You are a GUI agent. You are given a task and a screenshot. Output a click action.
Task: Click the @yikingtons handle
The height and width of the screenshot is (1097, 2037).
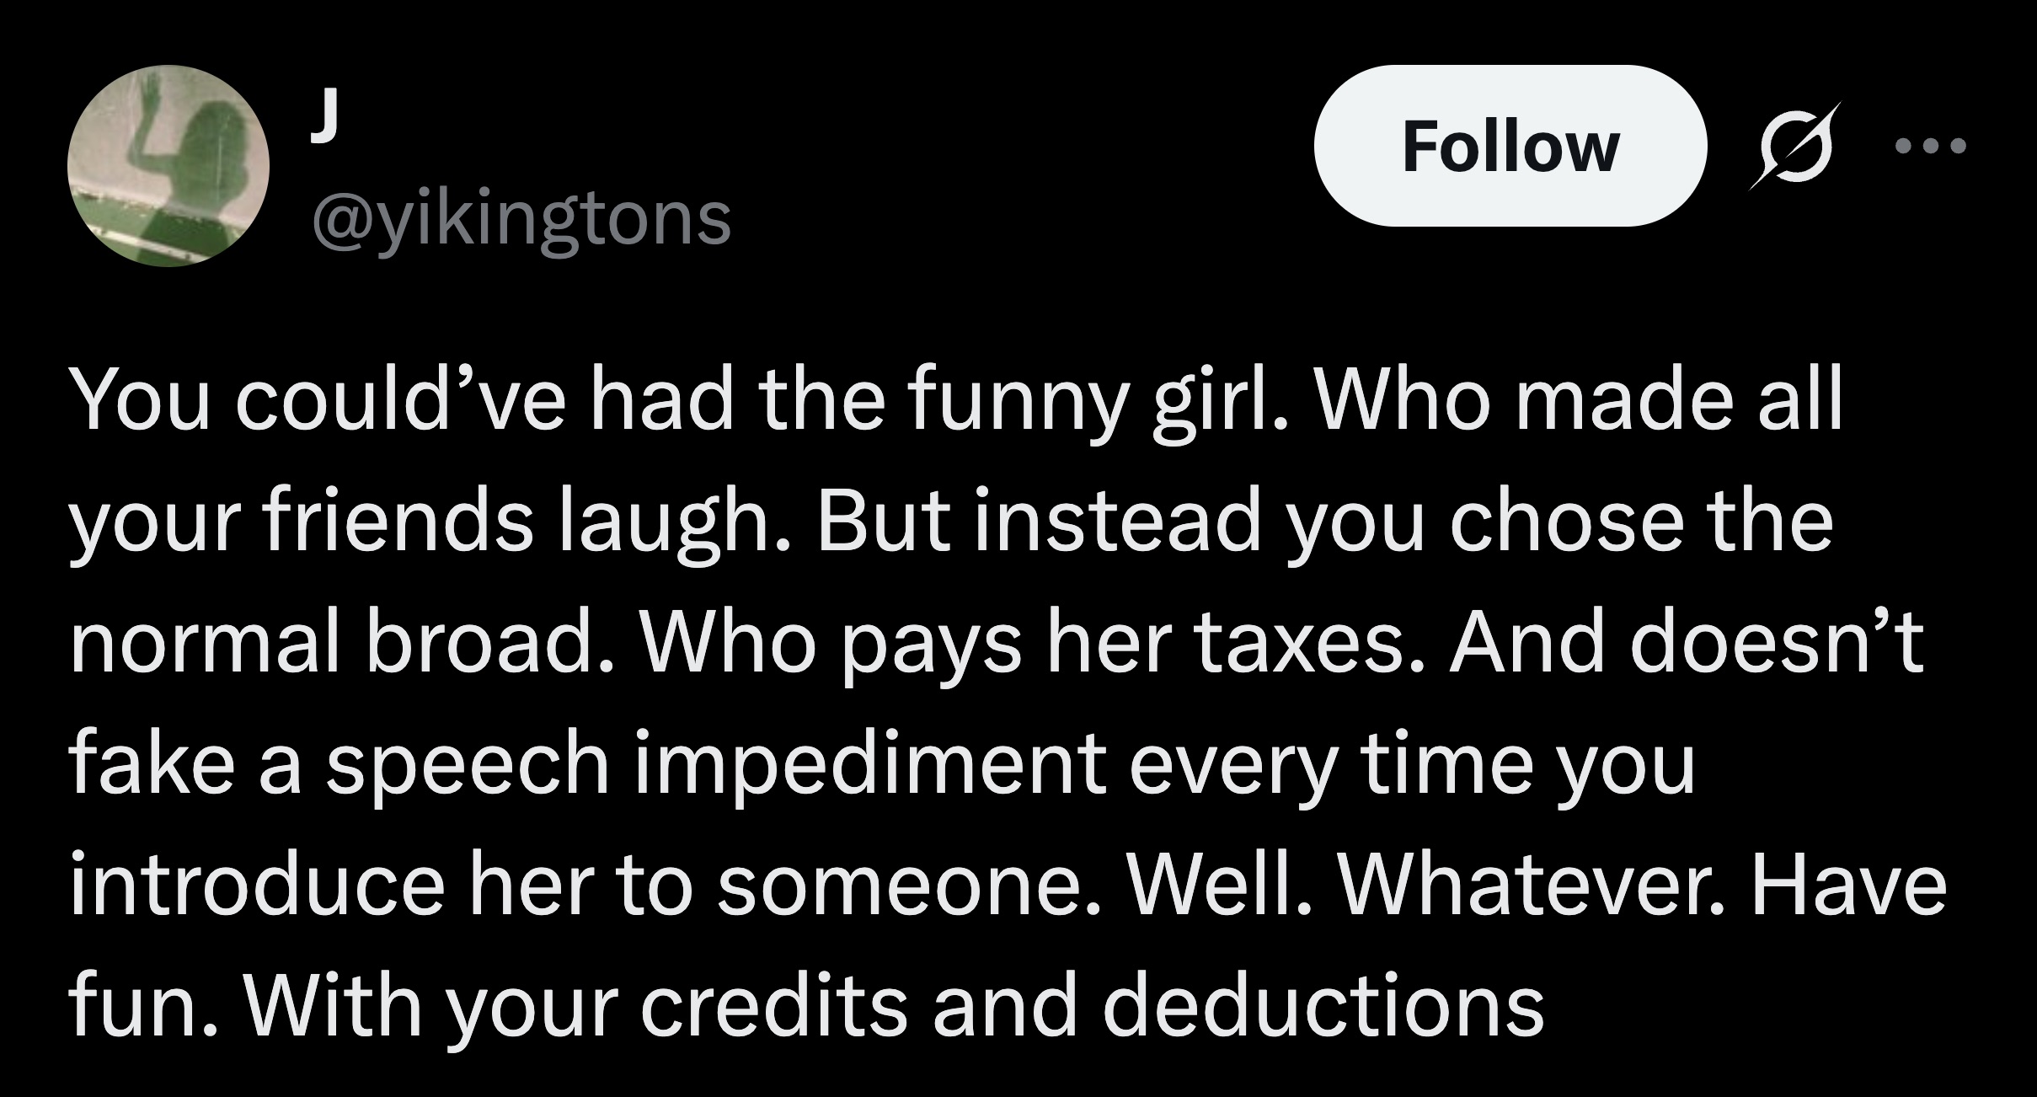(521, 218)
